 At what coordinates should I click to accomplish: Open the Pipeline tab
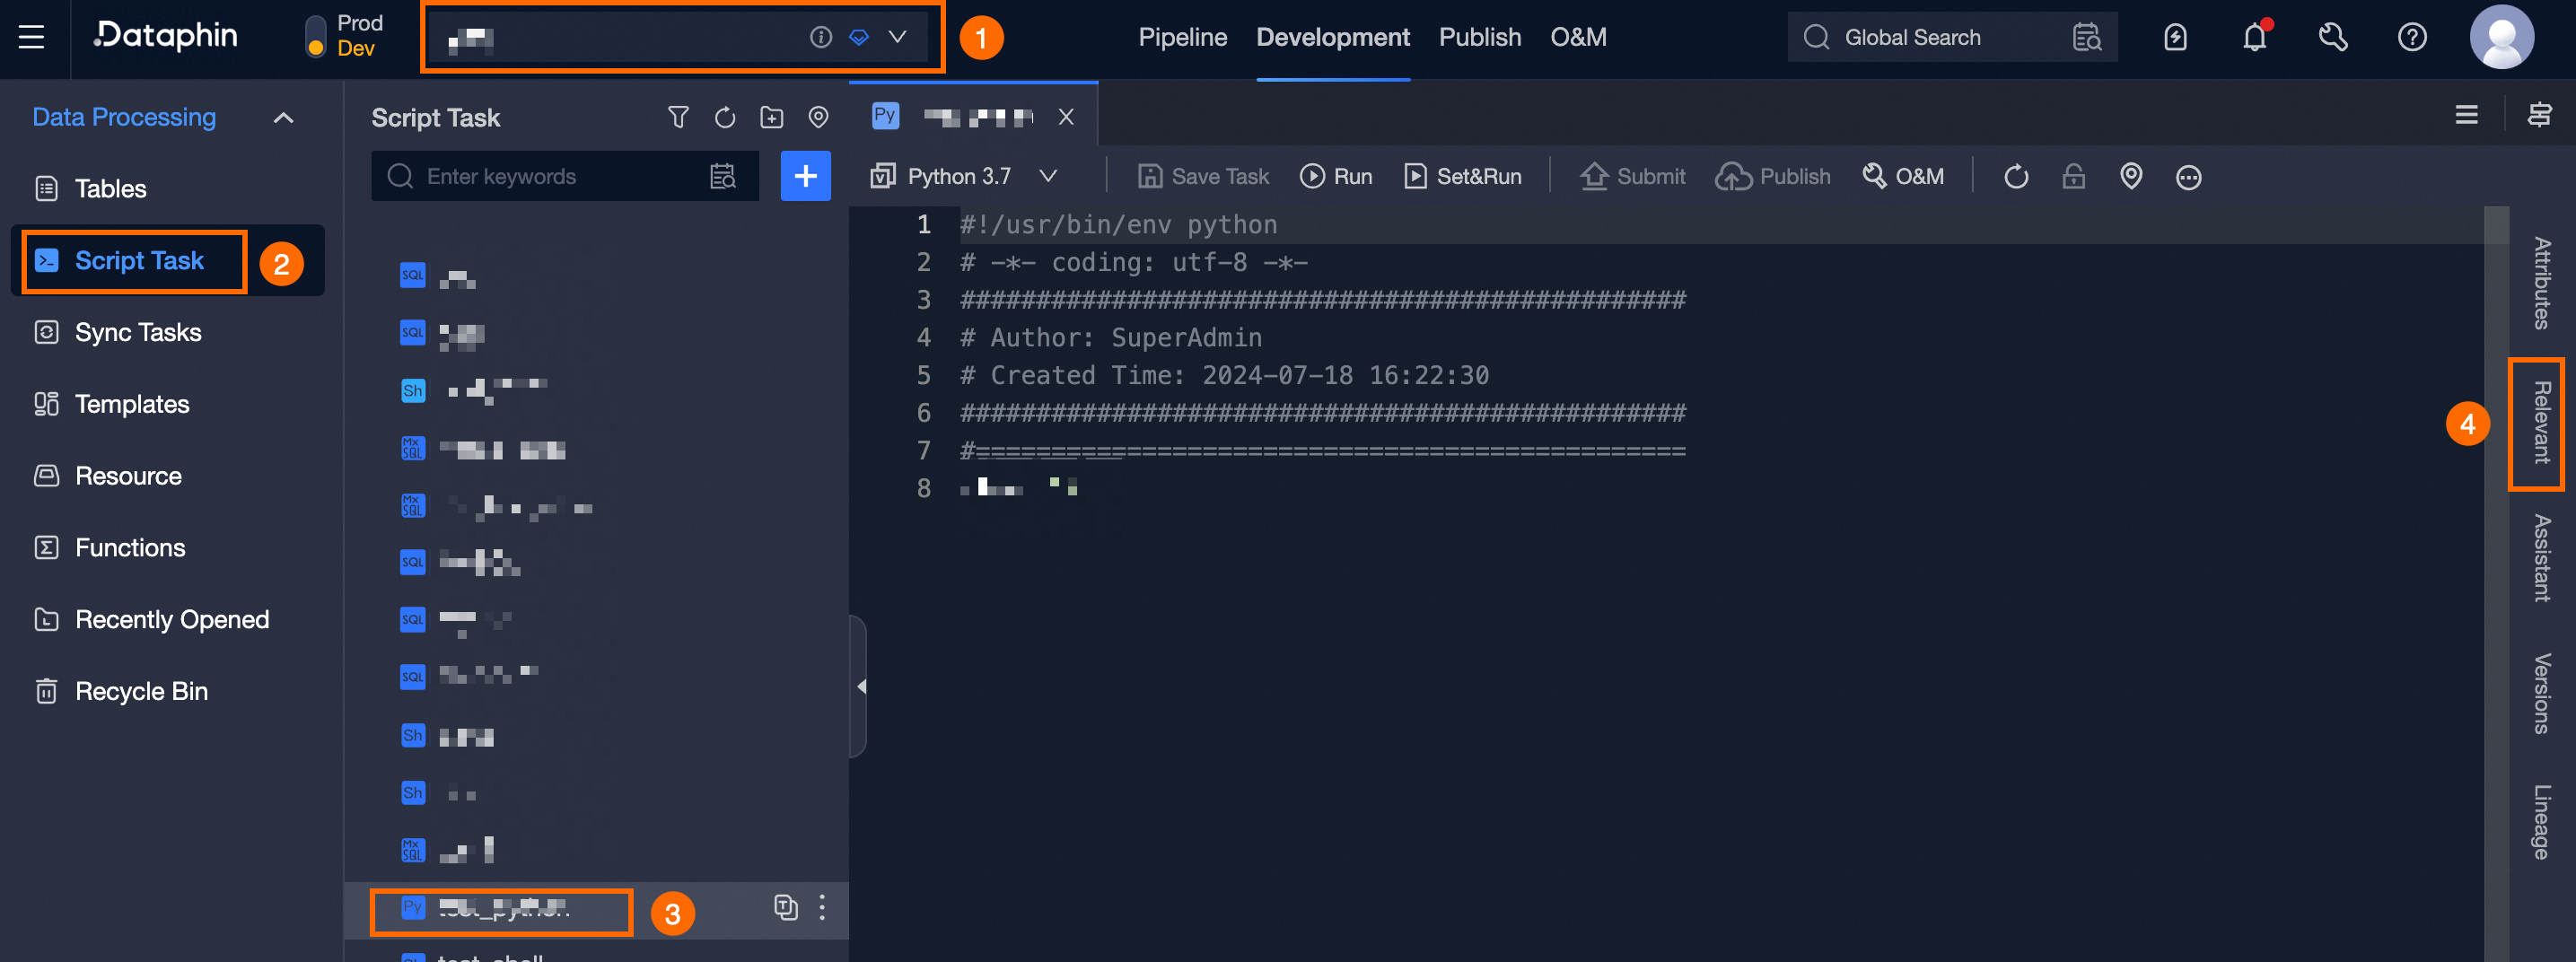pos(1182,37)
